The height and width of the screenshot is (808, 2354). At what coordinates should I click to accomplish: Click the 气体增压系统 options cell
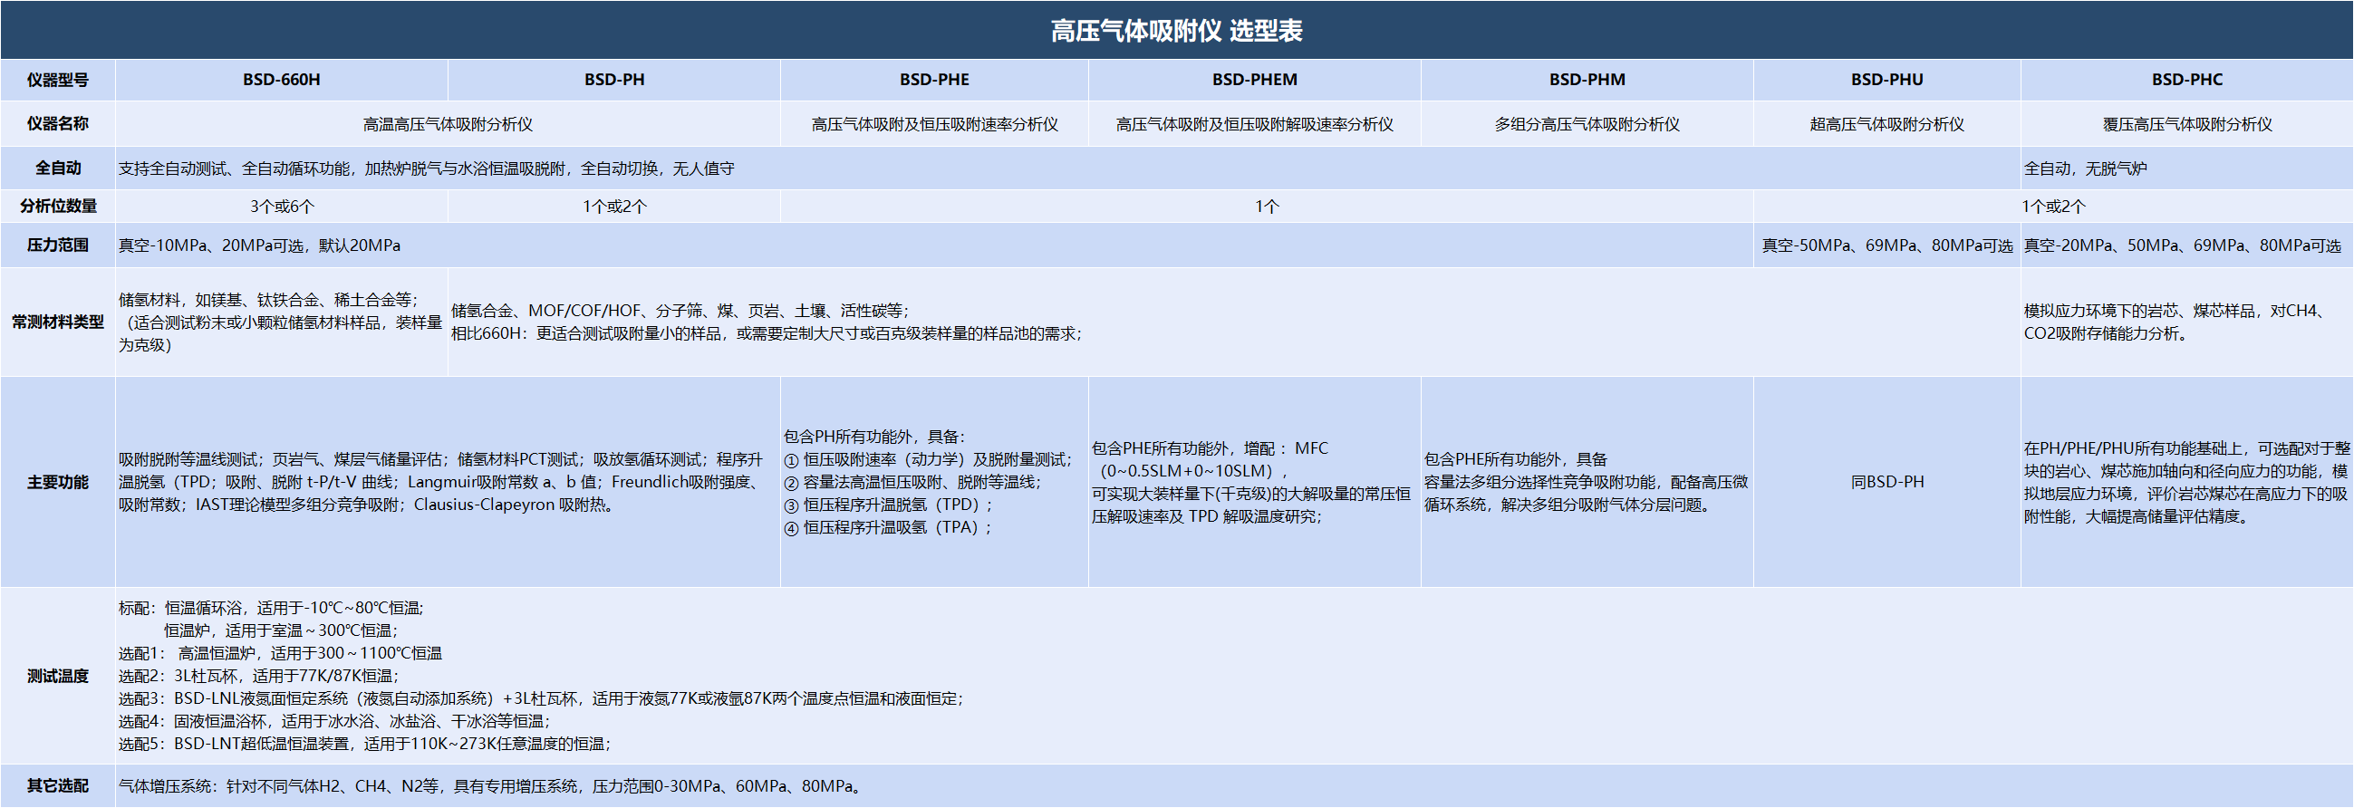tap(1234, 785)
